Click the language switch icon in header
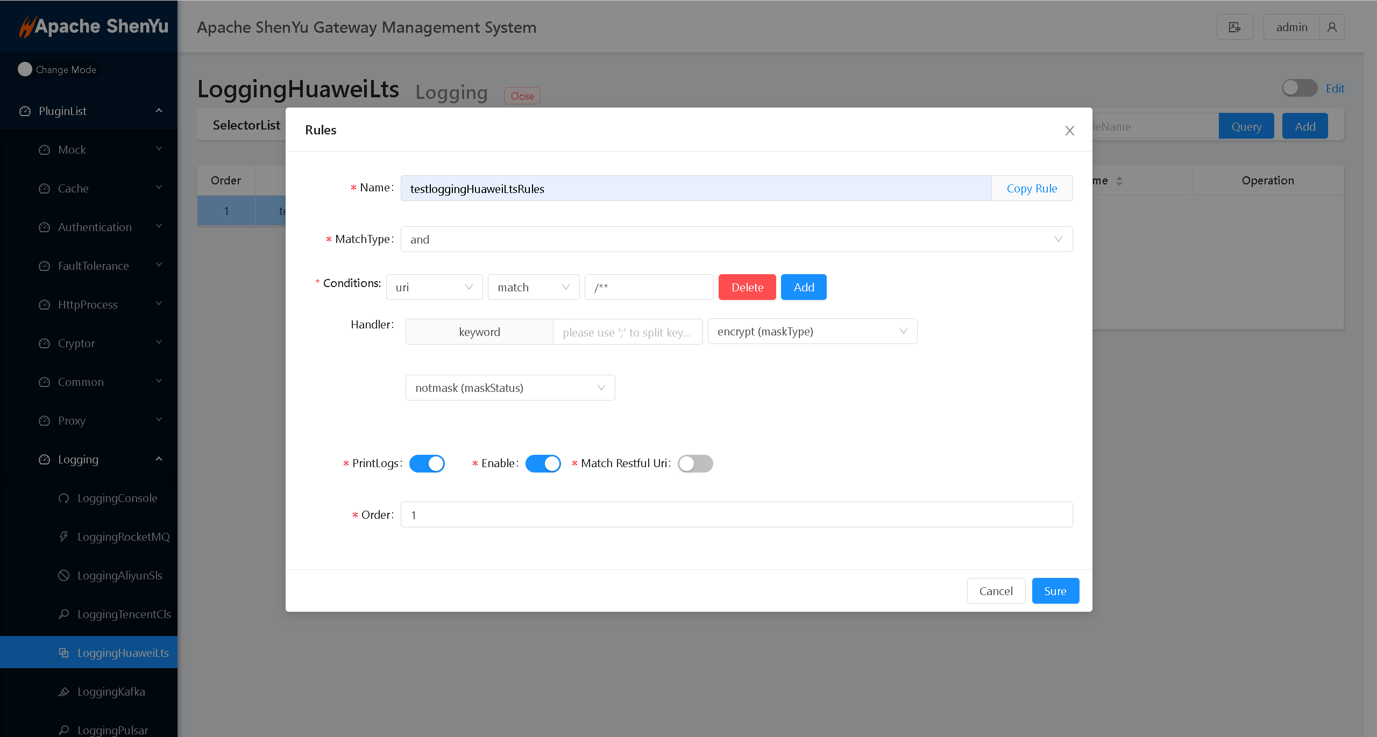The width and height of the screenshot is (1377, 737). pyautogui.click(x=1234, y=27)
